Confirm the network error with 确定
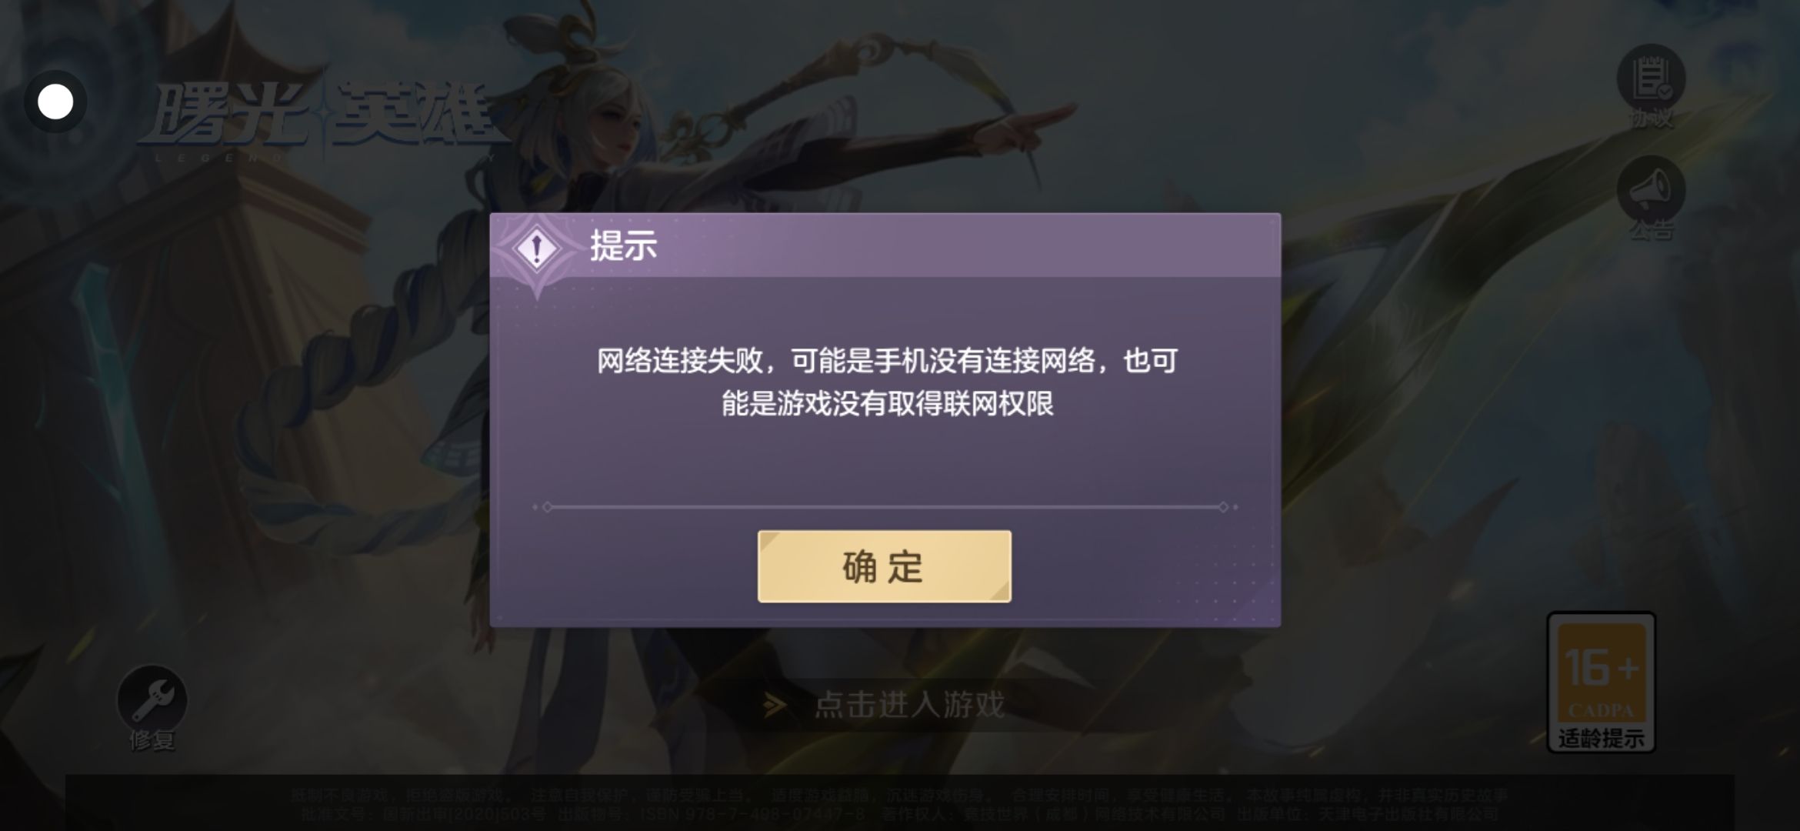Image resolution: width=1800 pixels, height=831 pixels. 884,566
